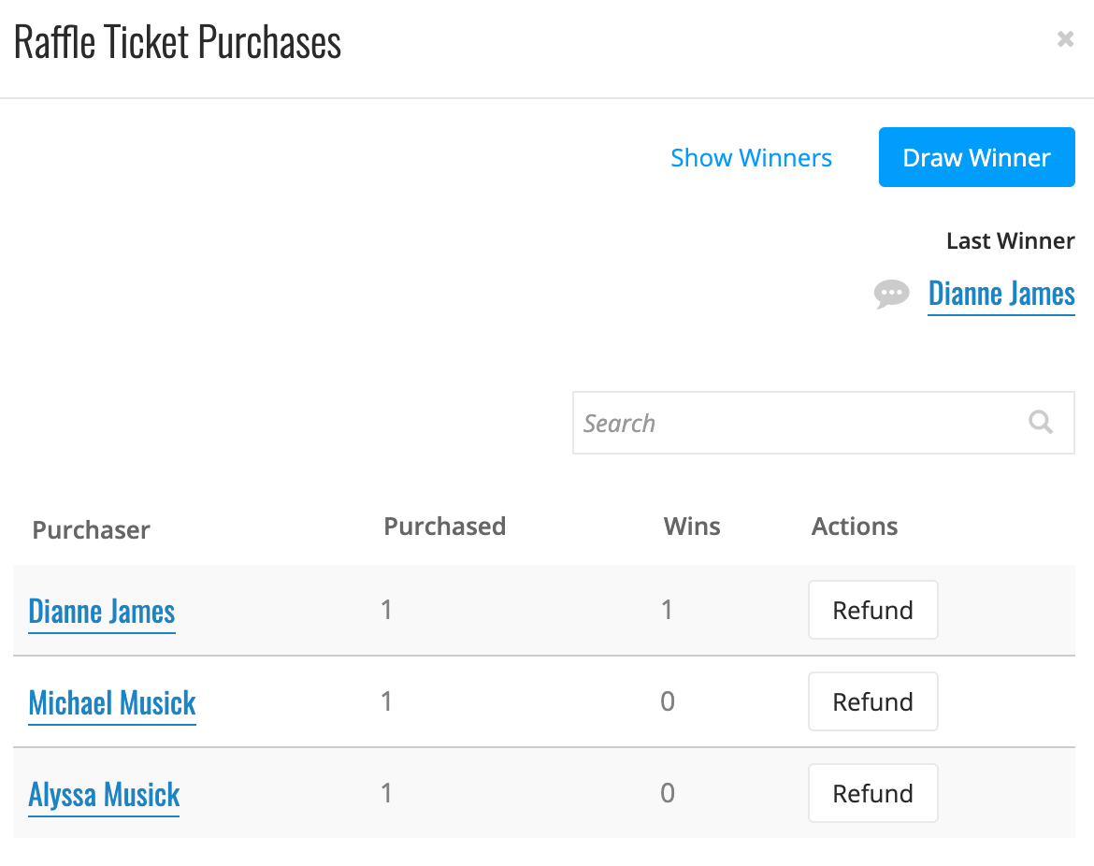Image resolution: width=1094 pixels, height=866 pixels.
Task: Click the Actions column header
Action: [x=854, y=527]
